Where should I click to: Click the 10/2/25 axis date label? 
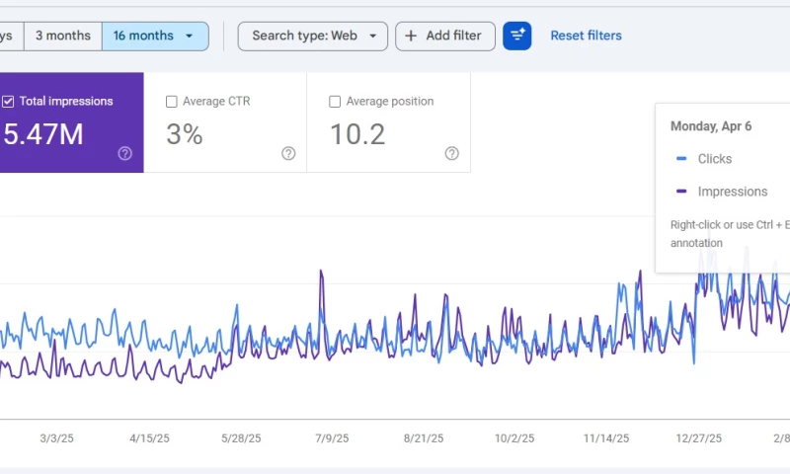(x=514, y=438)
